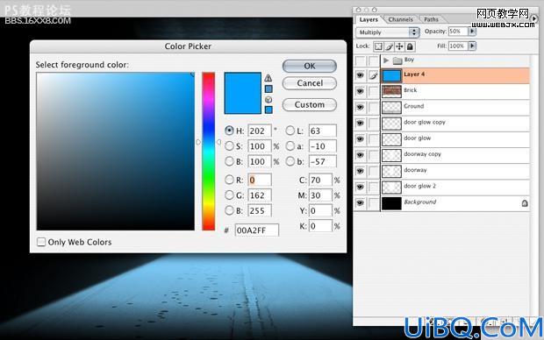
Task: Hide the Ground layer
Action: [x=360, y=107]
